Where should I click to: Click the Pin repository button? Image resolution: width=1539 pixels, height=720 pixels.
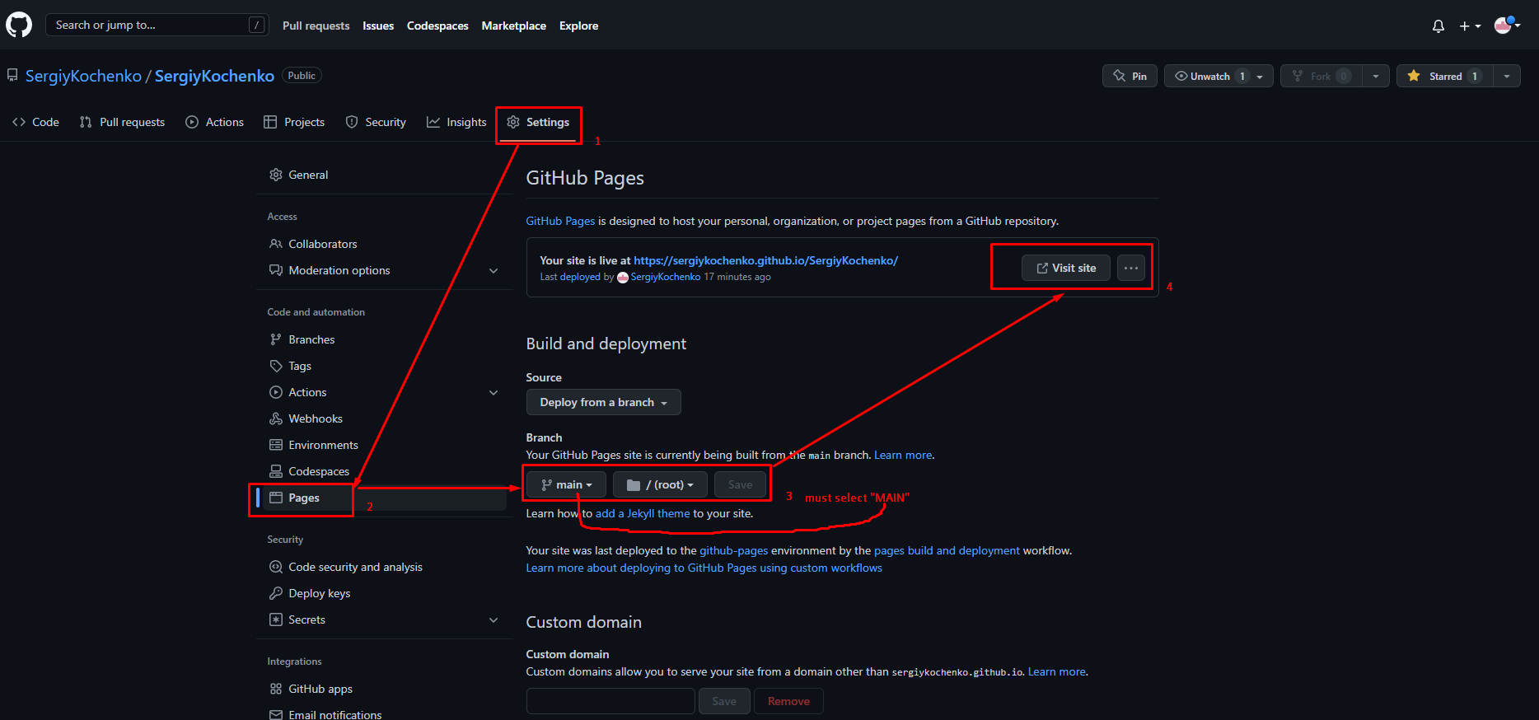1130,76
